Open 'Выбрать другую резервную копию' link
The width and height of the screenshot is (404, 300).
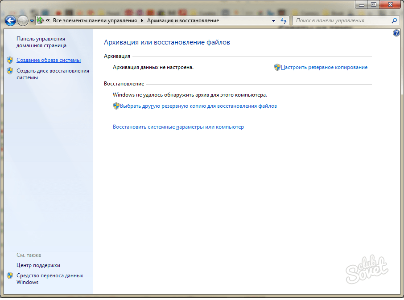(198, 106)
